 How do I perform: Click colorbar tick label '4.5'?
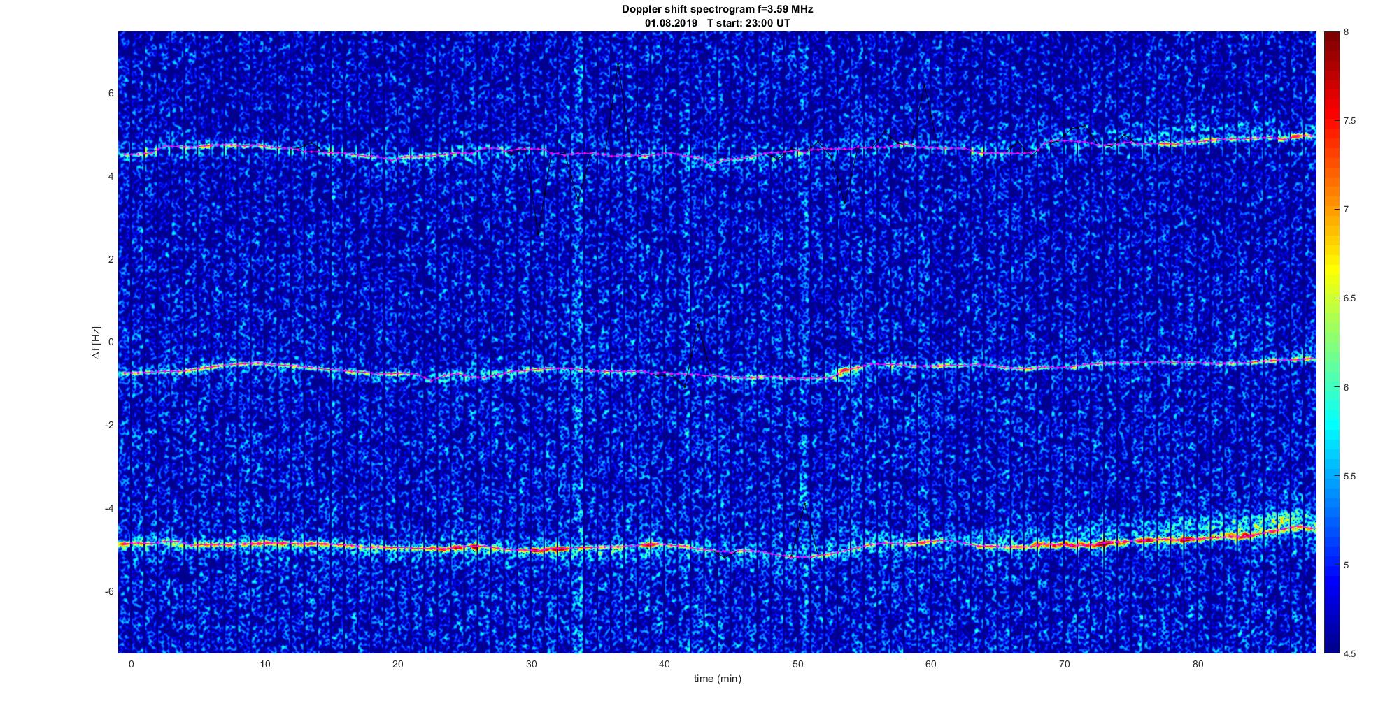point(1349,654)
